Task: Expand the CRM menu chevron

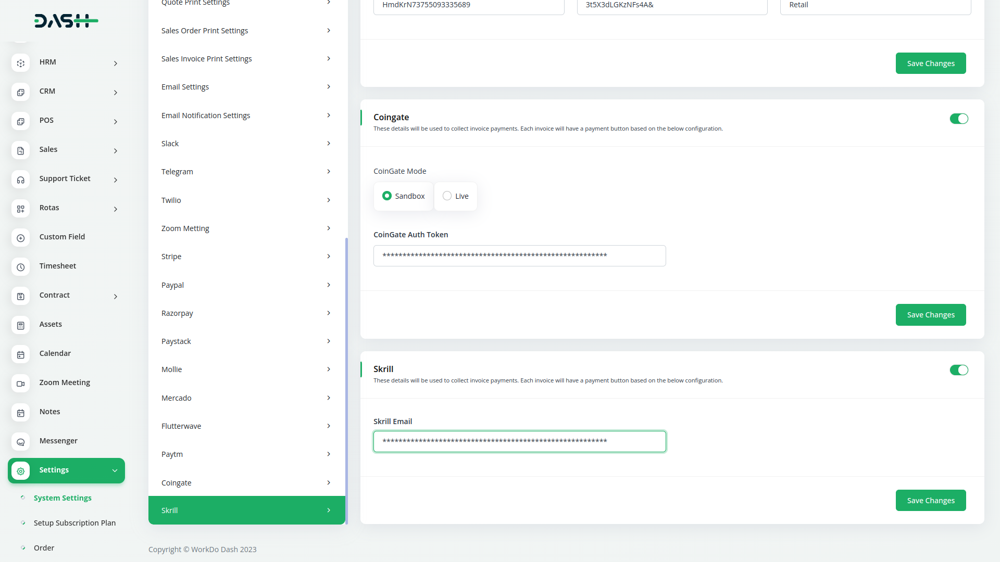Action: click(116, 93)
